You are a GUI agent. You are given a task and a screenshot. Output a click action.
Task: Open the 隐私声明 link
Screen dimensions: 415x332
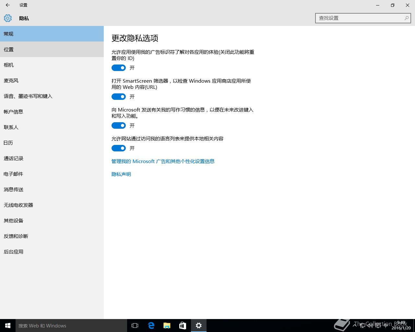click(x=121, y=174)
